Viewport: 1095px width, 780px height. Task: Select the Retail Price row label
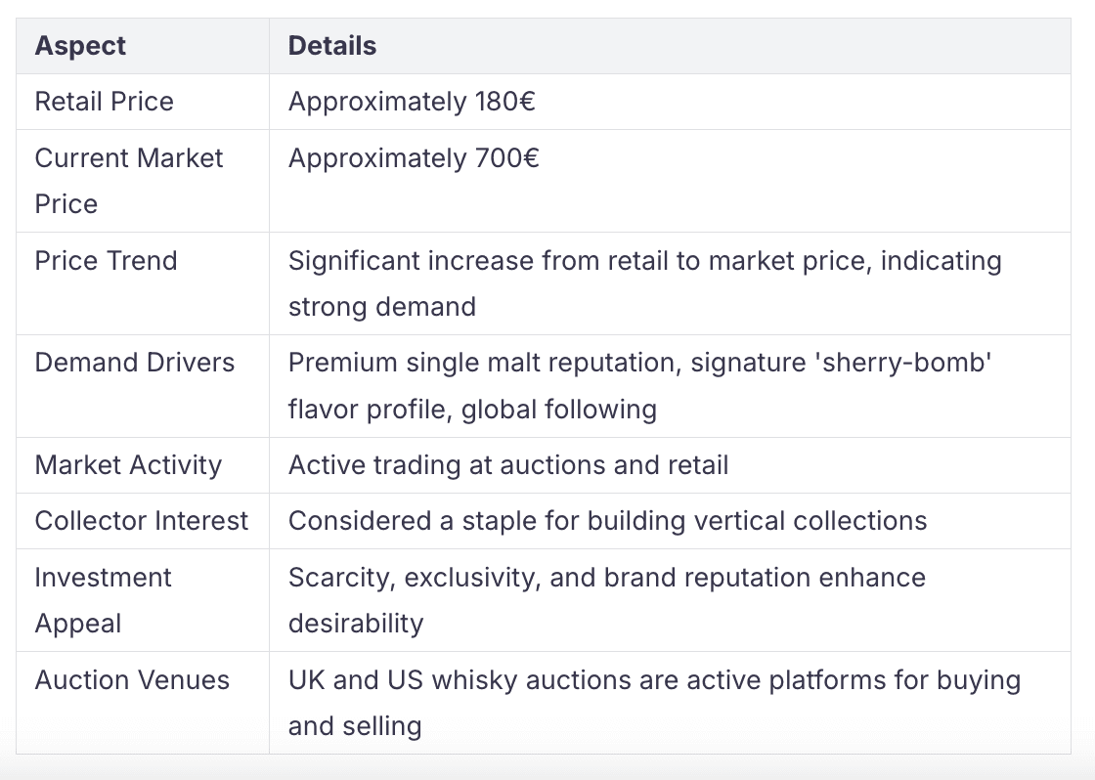tap(104, 102)
